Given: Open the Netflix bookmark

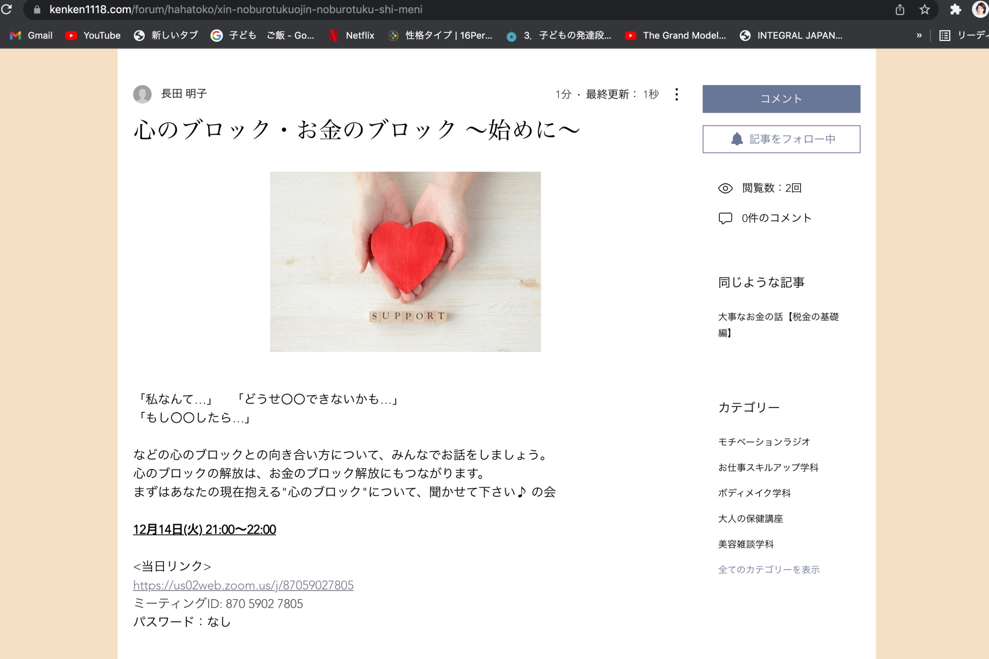Looking at the screenshot, I should 352,35.
